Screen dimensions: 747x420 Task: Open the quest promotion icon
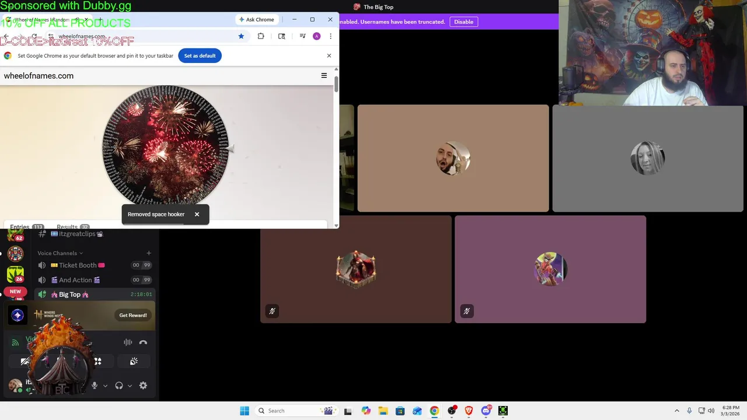tap(18, 315)
